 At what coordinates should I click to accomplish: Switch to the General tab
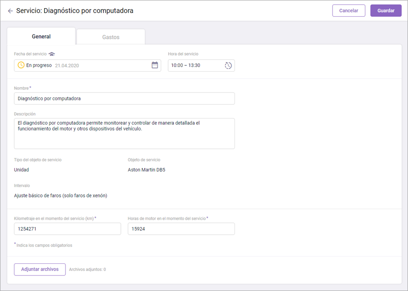tap(41, 36)
